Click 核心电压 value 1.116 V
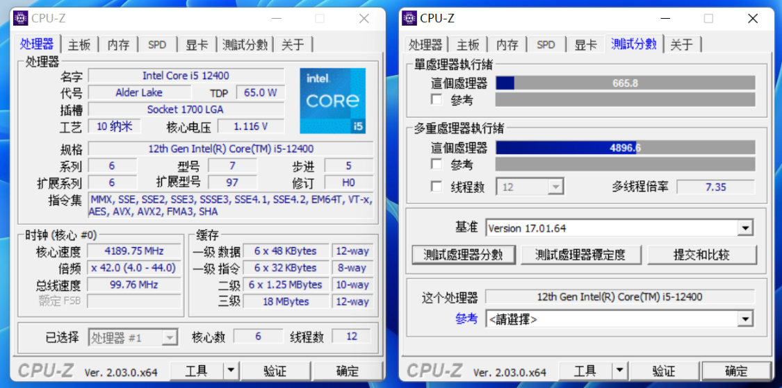Viewport: 782px width, 388px height. (251, 126)
